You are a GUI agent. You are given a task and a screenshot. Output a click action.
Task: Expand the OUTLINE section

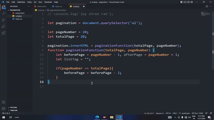point(13,107)
